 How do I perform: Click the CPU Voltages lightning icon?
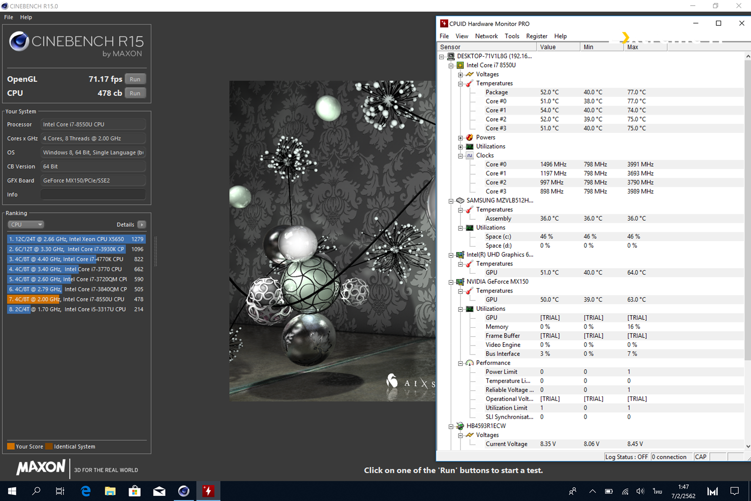click(x=469, y=74)
